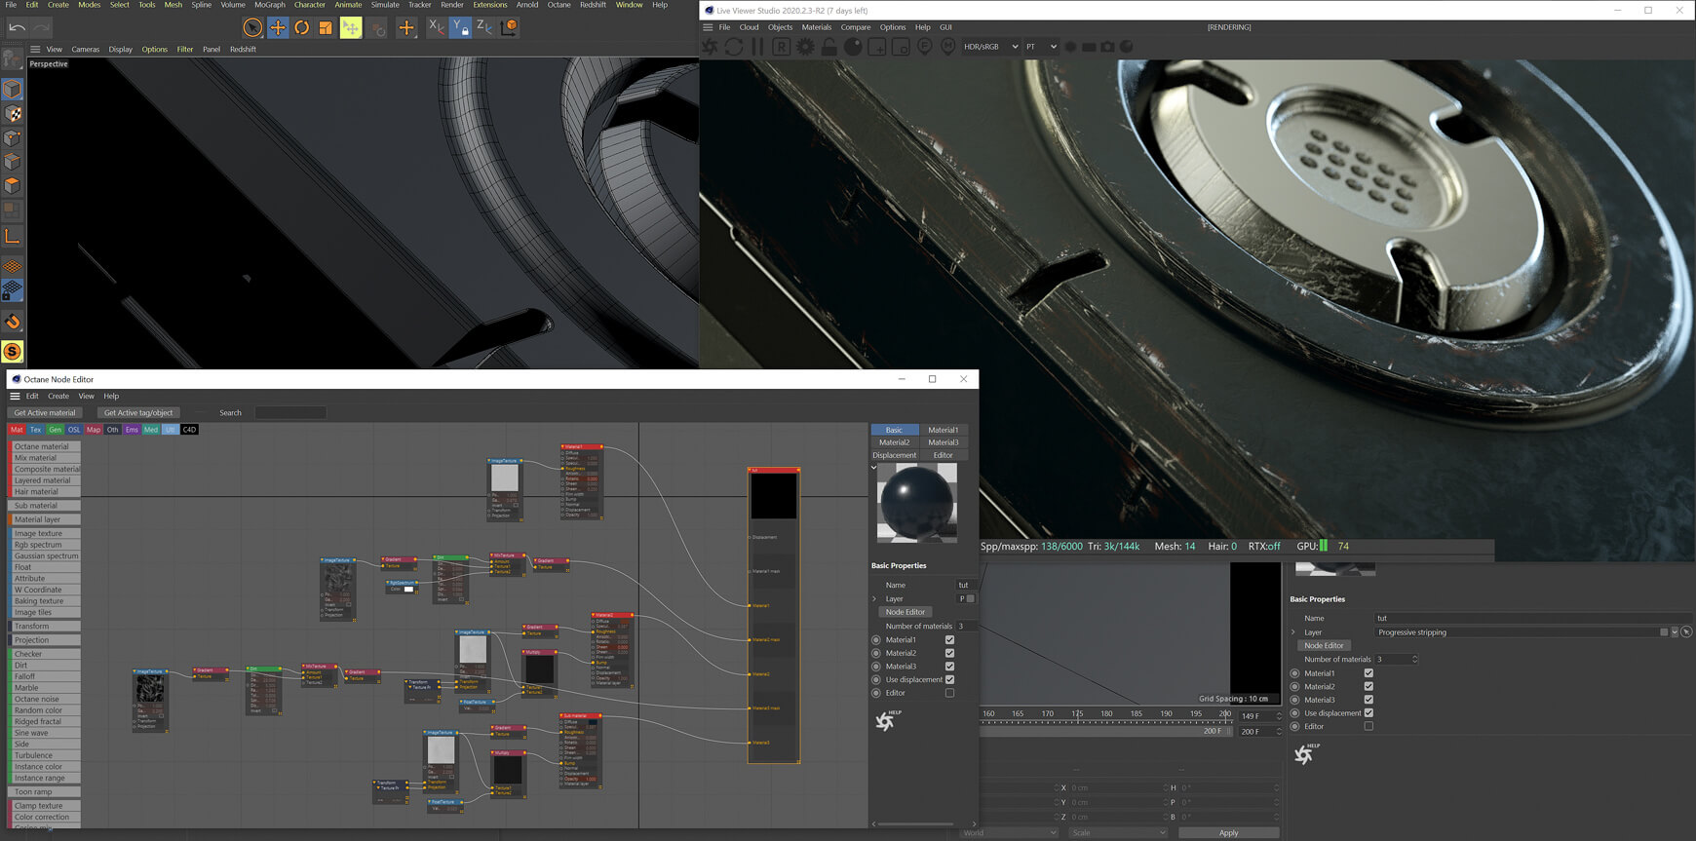Activate the Move tool
The width and height of the screenshot is (1696, 841).
coord(278,27)
